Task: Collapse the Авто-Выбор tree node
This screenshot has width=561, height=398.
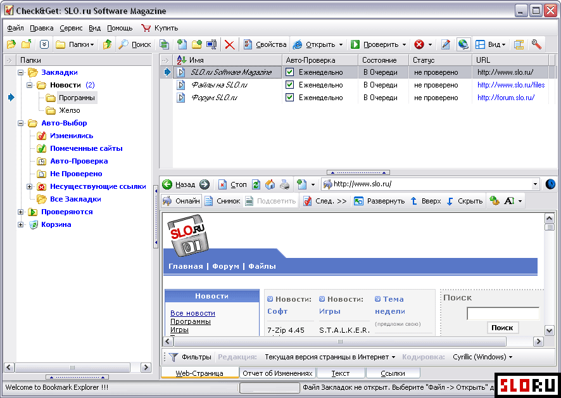Action: point(21,123)
